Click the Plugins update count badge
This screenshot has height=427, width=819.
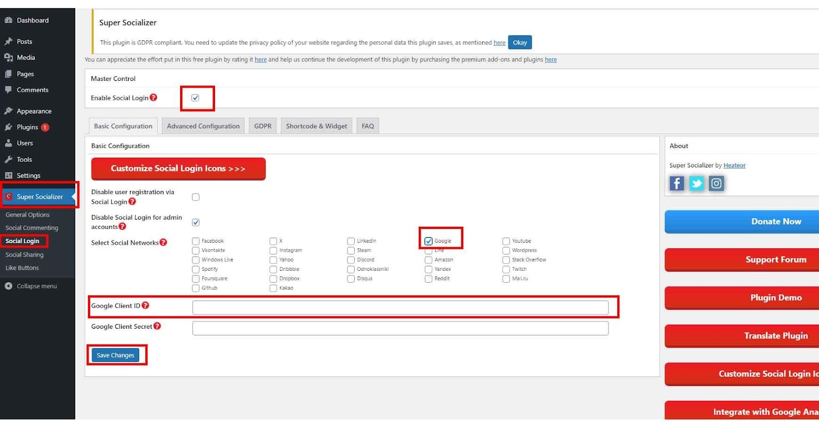pyautogui.click(x=45, y=127)
